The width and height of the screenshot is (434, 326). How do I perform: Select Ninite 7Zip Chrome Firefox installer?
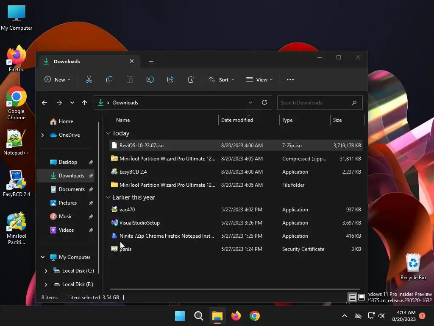click(236, 236)
